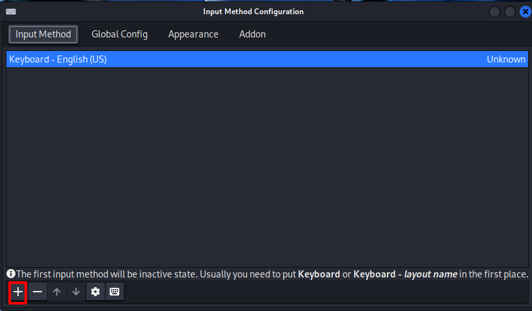Open configuration for selected input method

point(95,292)
